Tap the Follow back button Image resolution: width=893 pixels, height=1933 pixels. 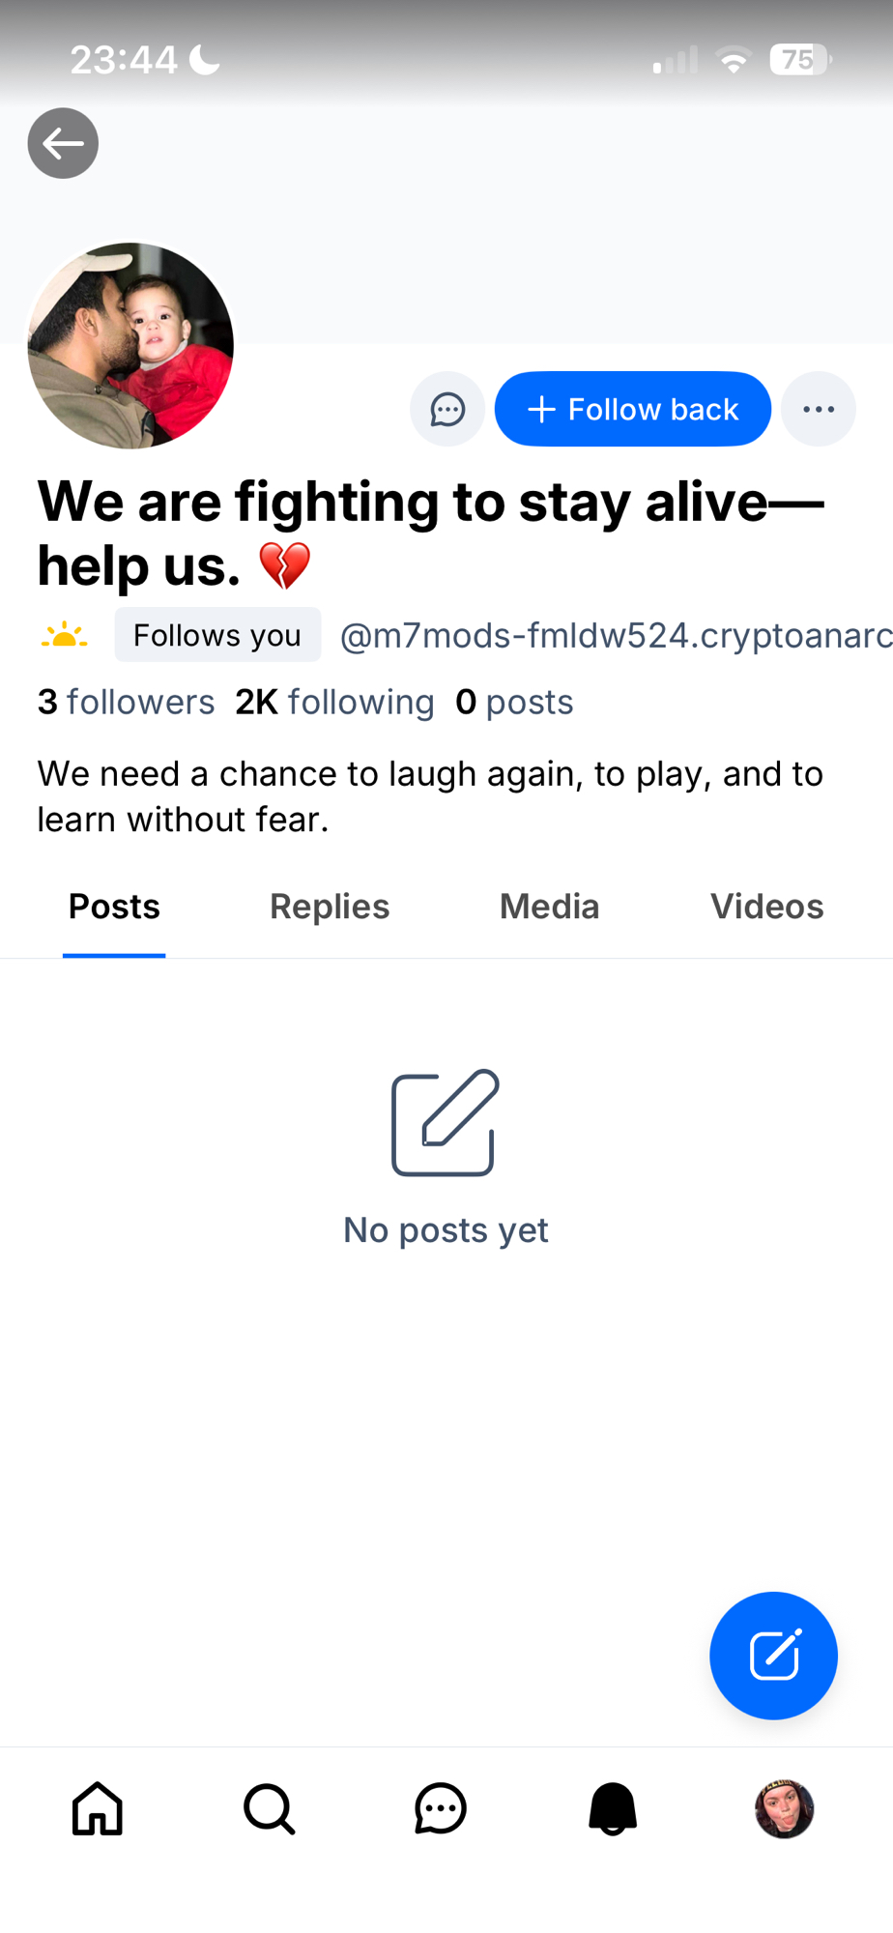pos(633,409)
